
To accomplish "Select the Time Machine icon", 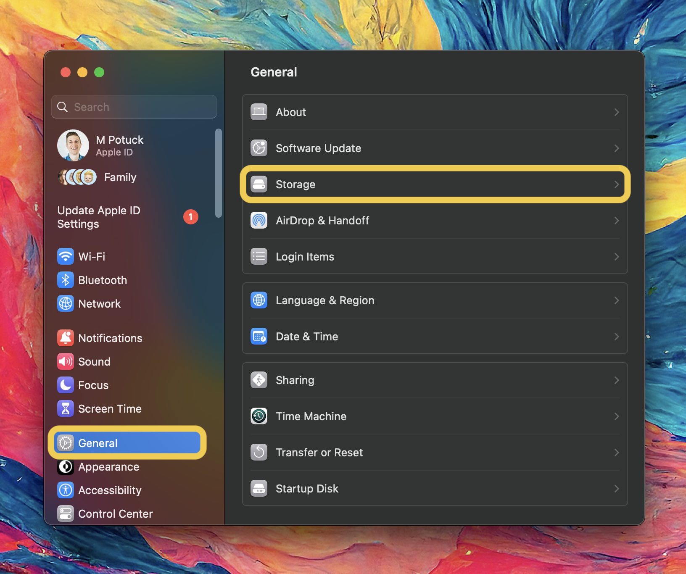I will (x=259, y=416).
